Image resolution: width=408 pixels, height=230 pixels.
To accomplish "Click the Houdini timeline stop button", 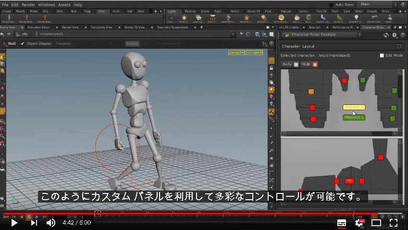I will [29, 217].
